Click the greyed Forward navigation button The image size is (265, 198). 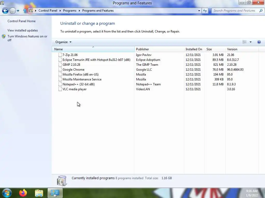(13, 11)
